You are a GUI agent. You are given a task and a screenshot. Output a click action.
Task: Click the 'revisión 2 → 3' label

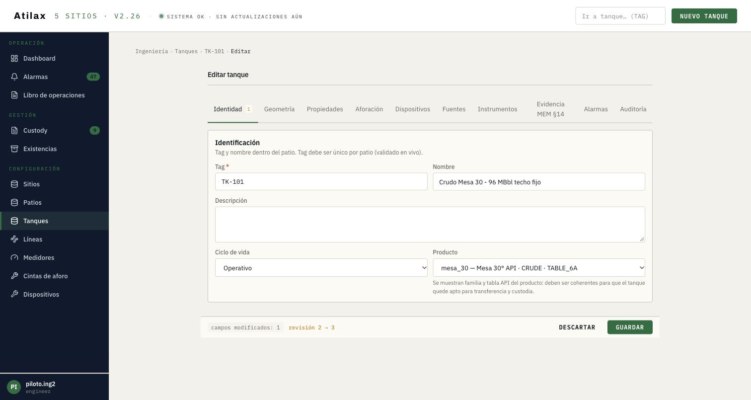[x=311, y=328]
